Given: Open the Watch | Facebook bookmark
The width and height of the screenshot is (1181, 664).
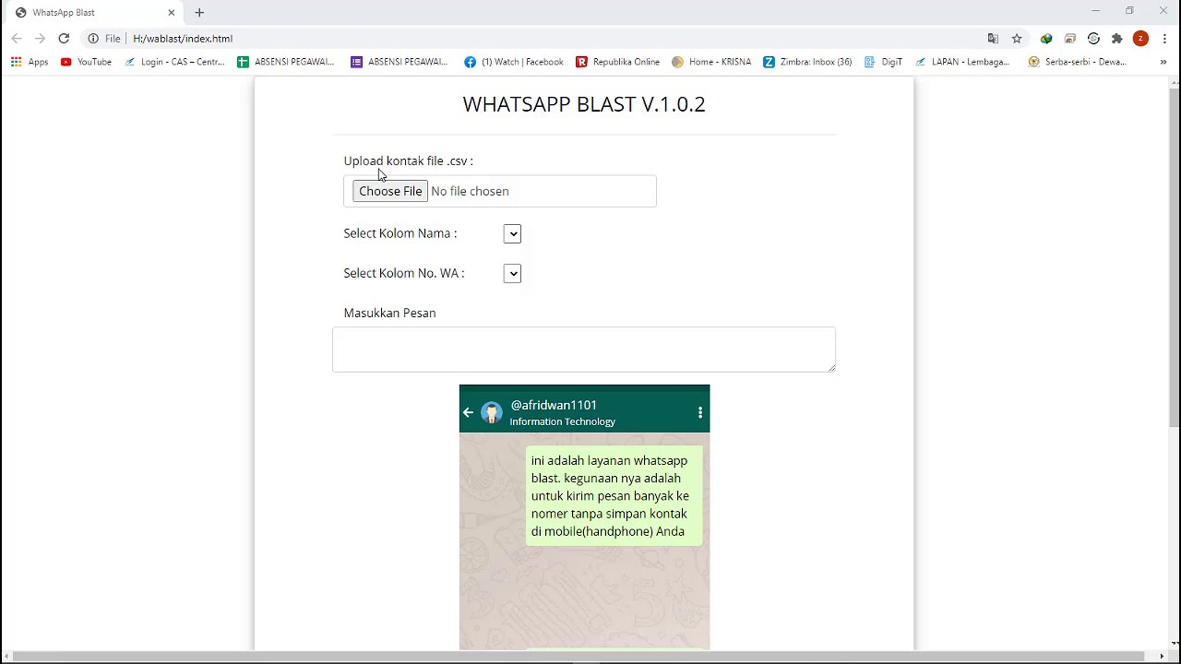Looking at the screenshot, I should [514, 62].
